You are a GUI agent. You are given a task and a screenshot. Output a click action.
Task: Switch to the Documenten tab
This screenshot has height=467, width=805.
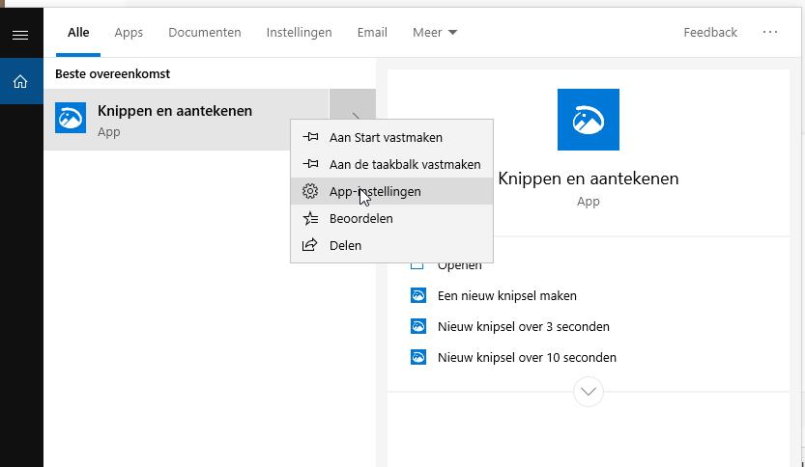[x=204, y=32]
